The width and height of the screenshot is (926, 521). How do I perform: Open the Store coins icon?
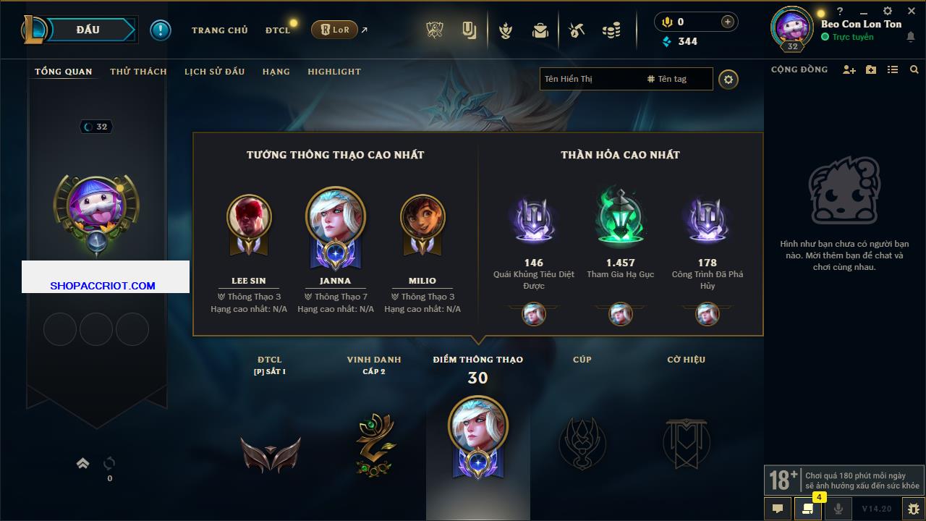611,30
